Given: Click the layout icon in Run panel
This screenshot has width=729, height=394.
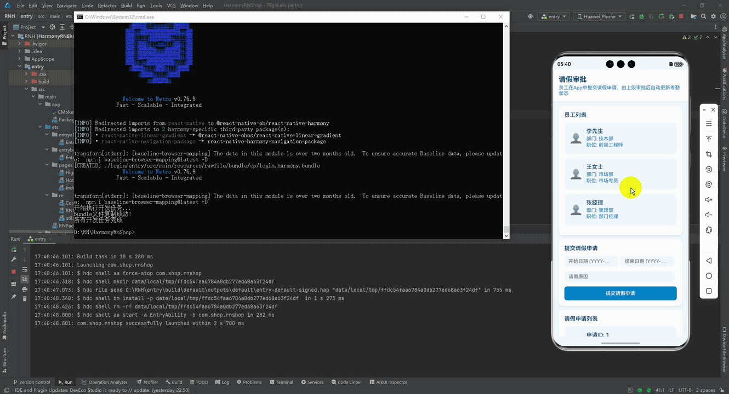Looking at the screenshot, I should [14, 284].
